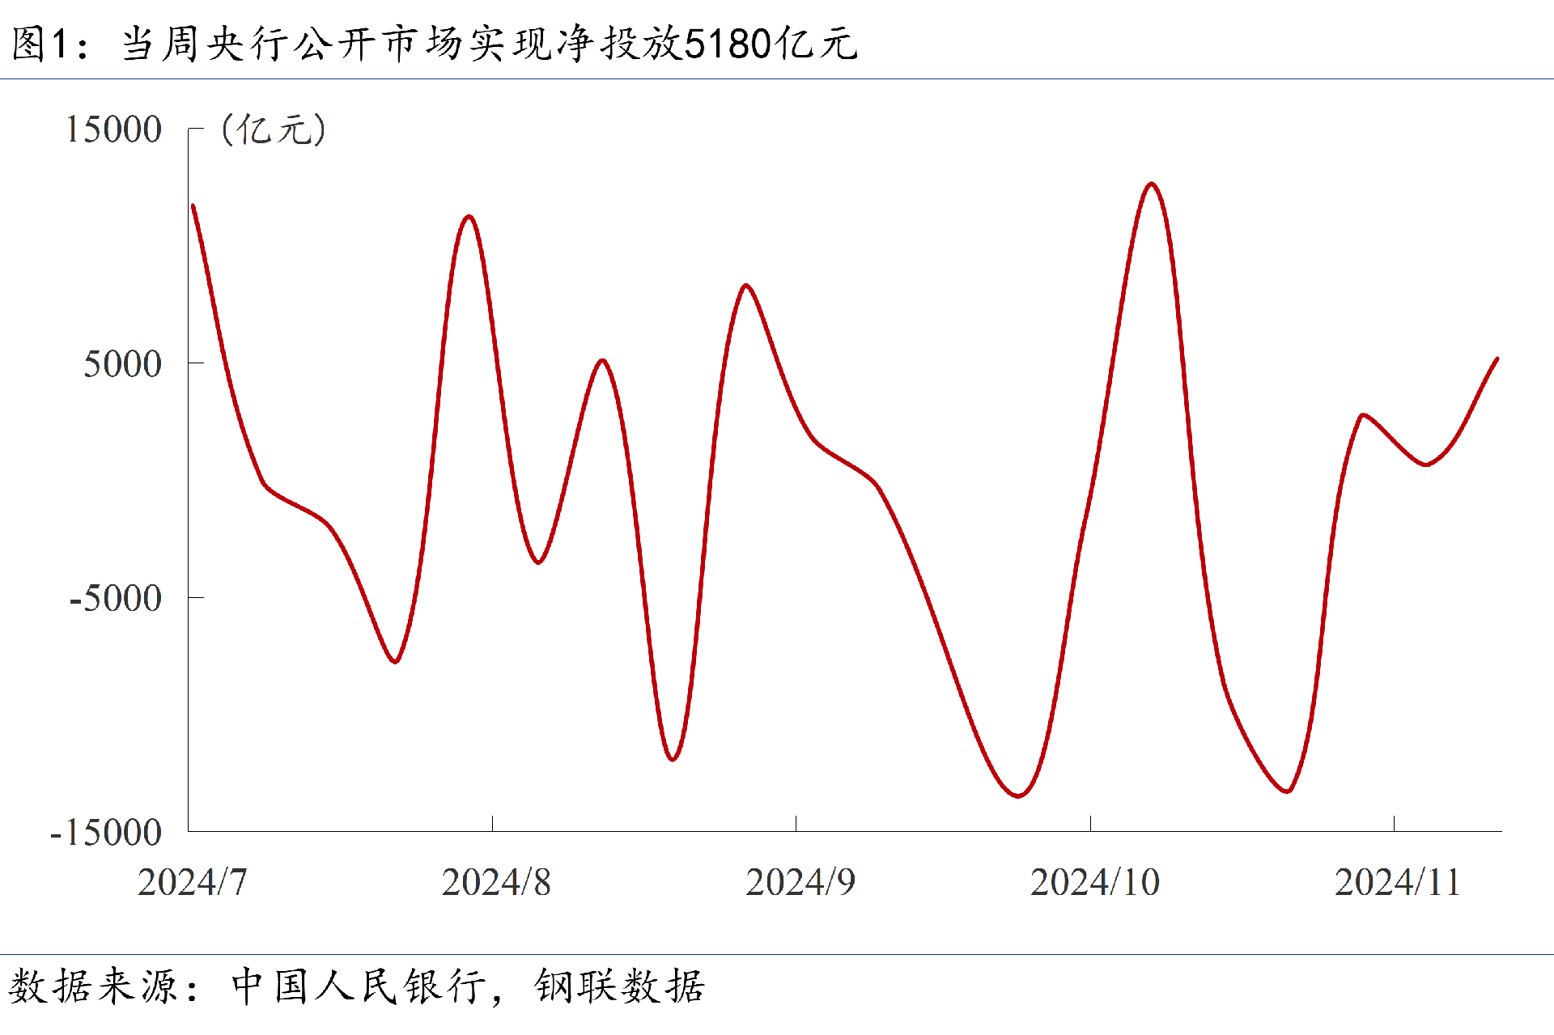Click the highest peak of the red line
The image size is (1554, 1035).
point(1152,185)
